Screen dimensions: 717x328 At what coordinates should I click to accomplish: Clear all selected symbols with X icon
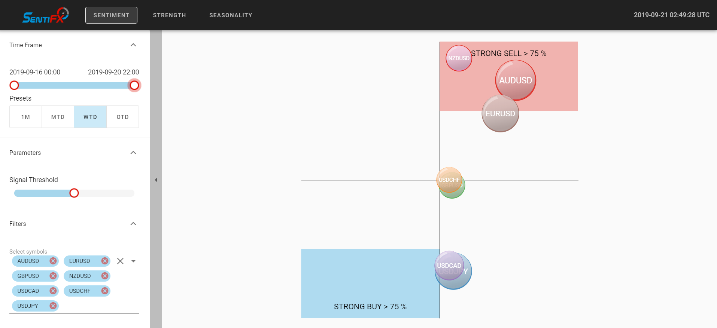coord(120,261)
